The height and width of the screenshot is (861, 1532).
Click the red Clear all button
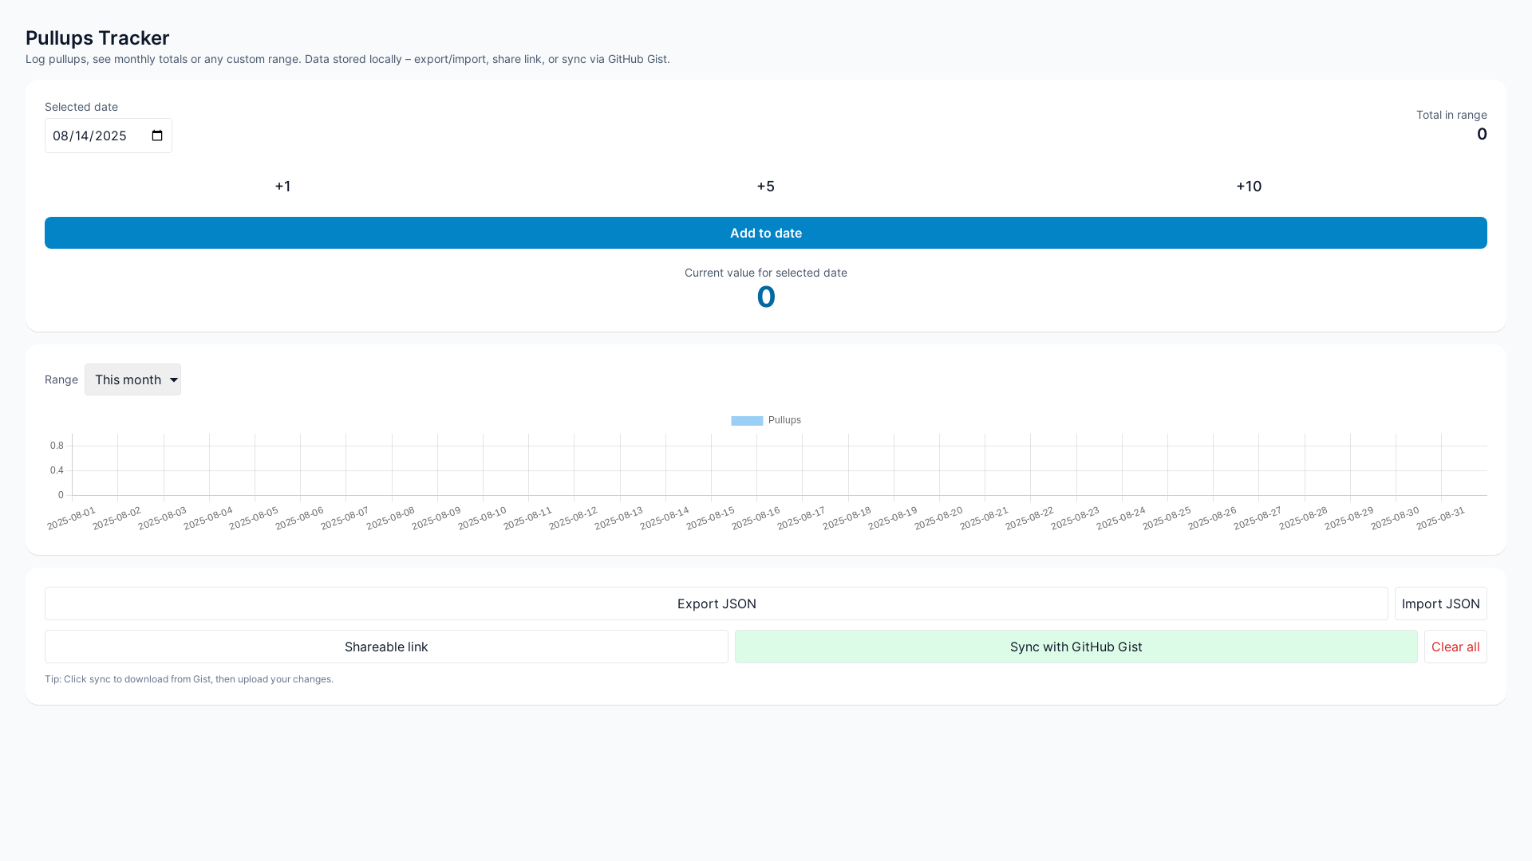coord(1455,647)
